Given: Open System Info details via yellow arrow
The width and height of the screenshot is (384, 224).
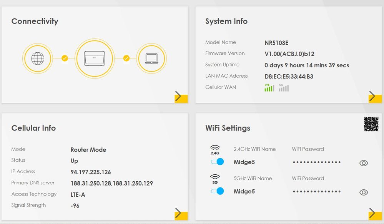Looking at the screenshot, I should point(372,97).
